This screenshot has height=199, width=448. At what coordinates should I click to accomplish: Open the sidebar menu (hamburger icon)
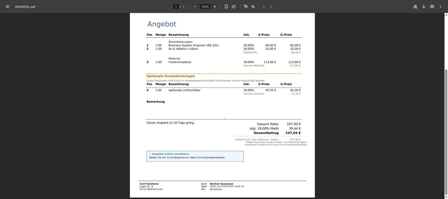[7, 7]
